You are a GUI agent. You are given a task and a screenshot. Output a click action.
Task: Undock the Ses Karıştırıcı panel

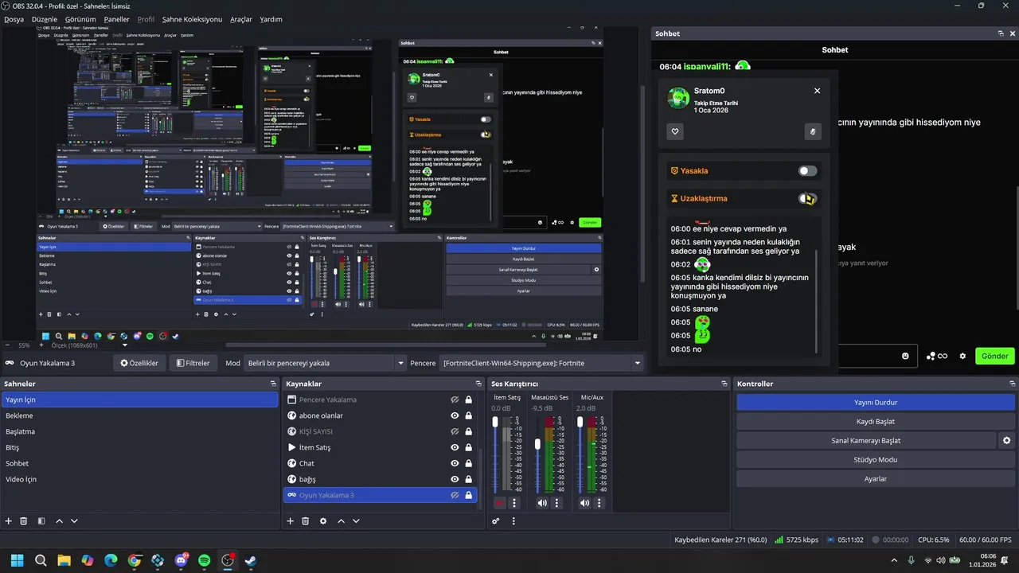[724, 384]
